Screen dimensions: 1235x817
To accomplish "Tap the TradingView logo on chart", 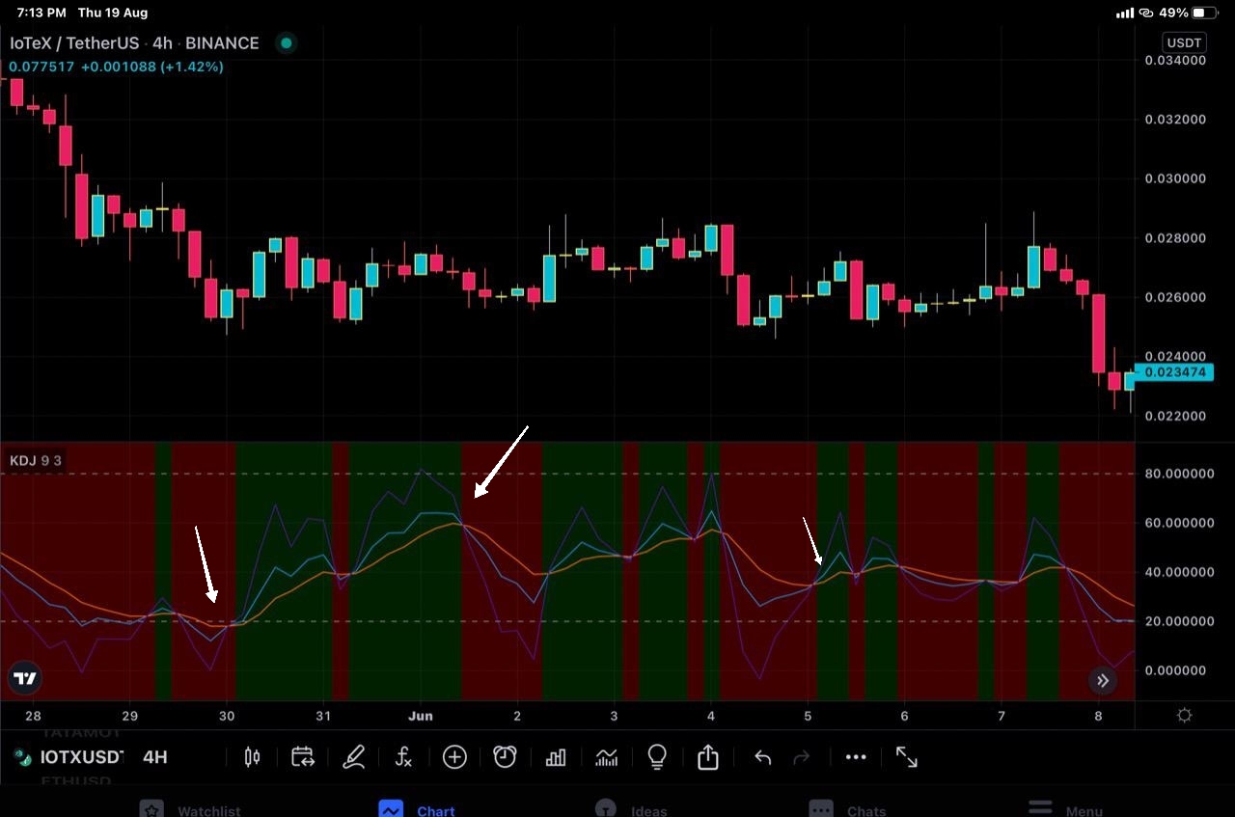I will point(26,678).
